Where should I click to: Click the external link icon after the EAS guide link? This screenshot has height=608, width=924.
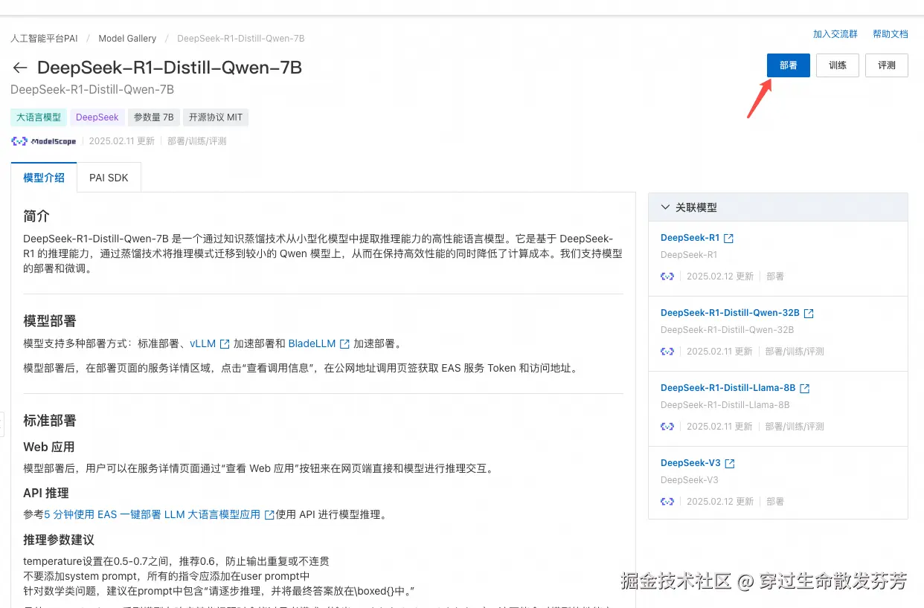269,514
